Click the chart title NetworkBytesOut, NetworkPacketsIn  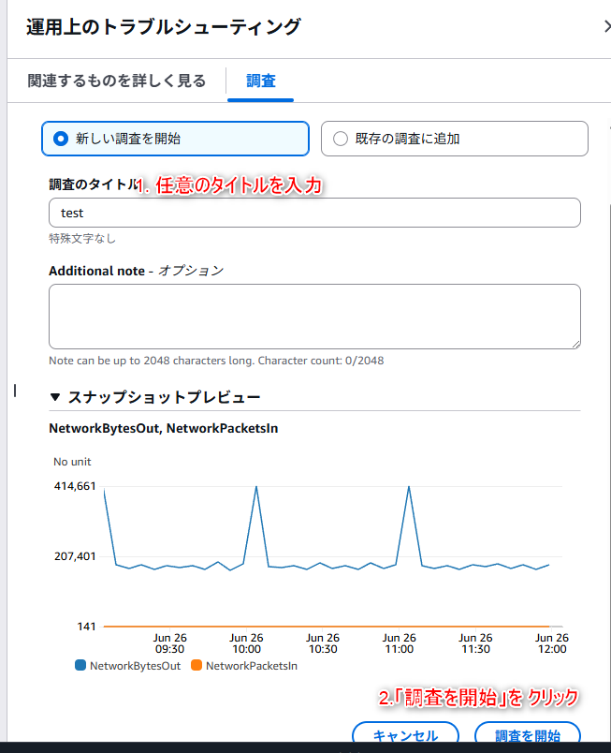(164, 428)
